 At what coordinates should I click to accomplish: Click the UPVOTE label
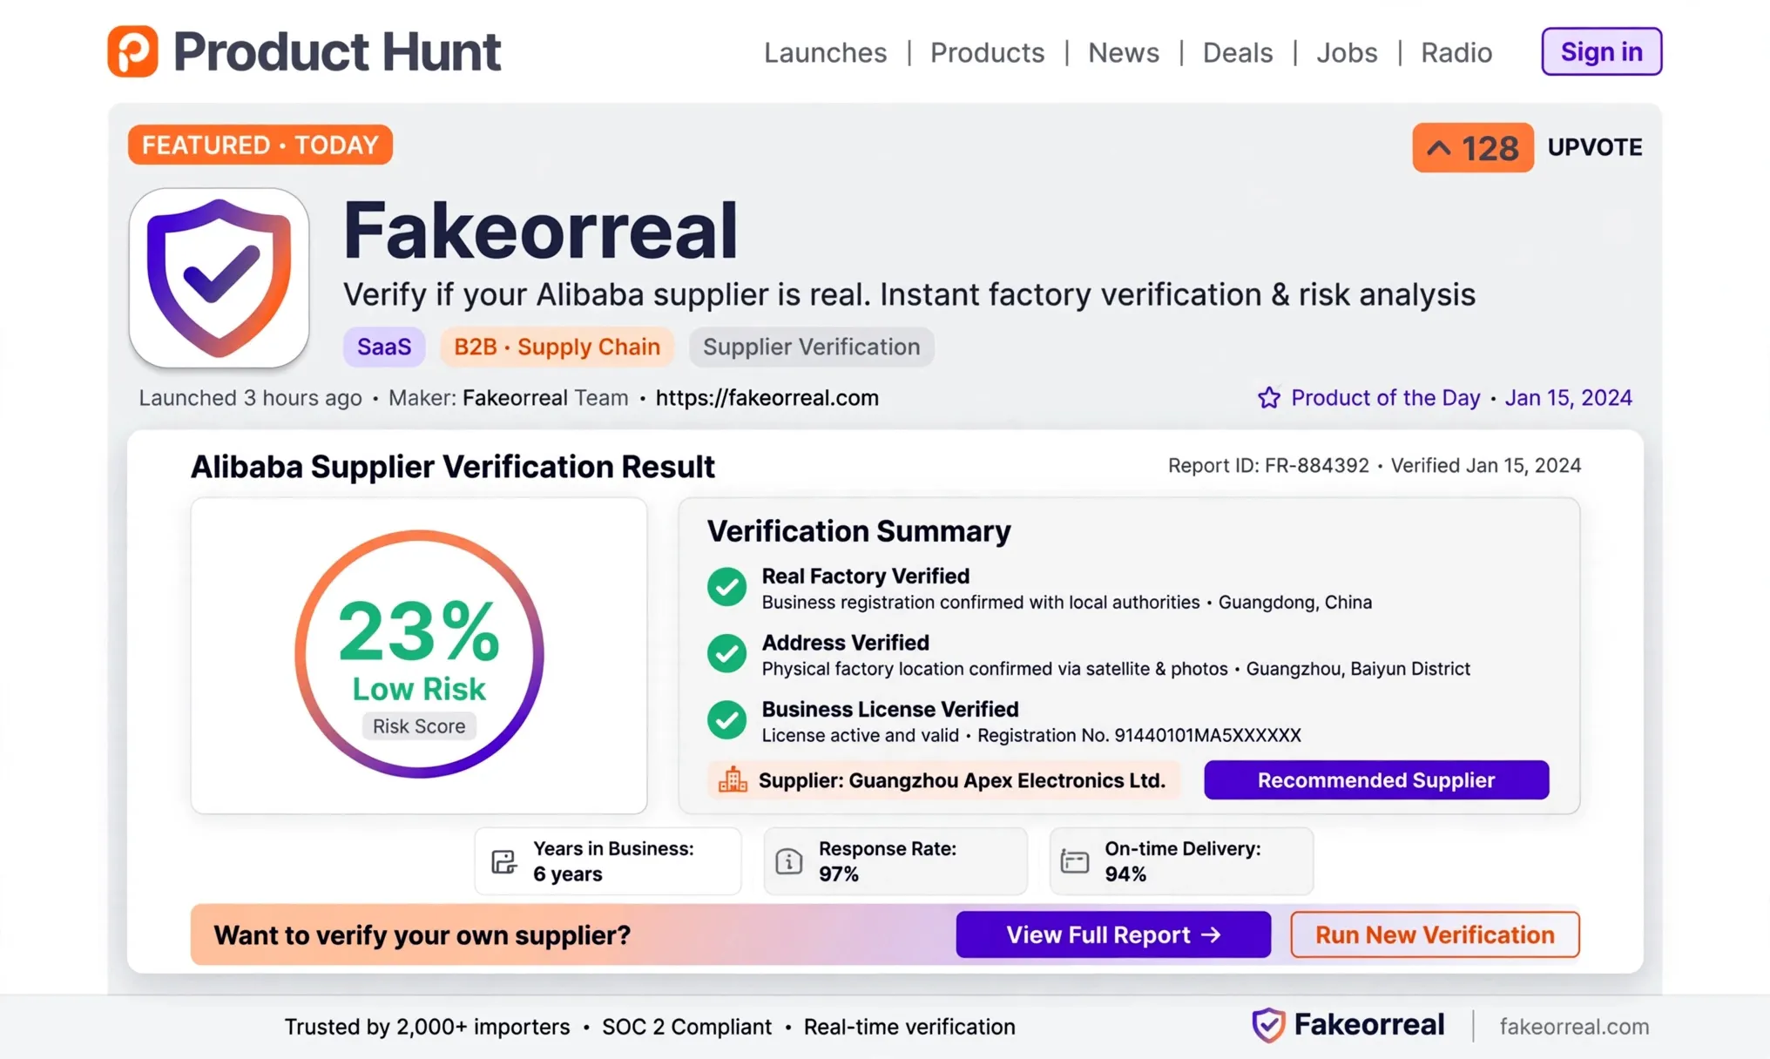coord(1595,147)
